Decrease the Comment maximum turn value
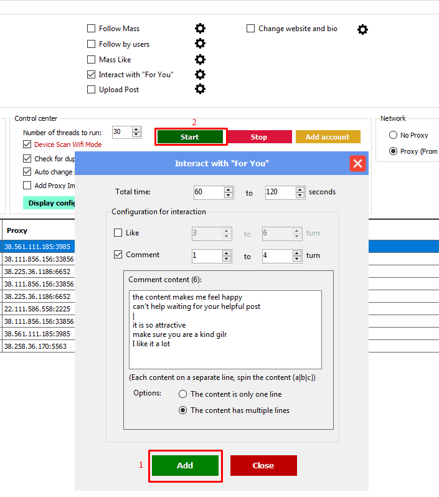The image size is (439, 497). tap(298, 259)
